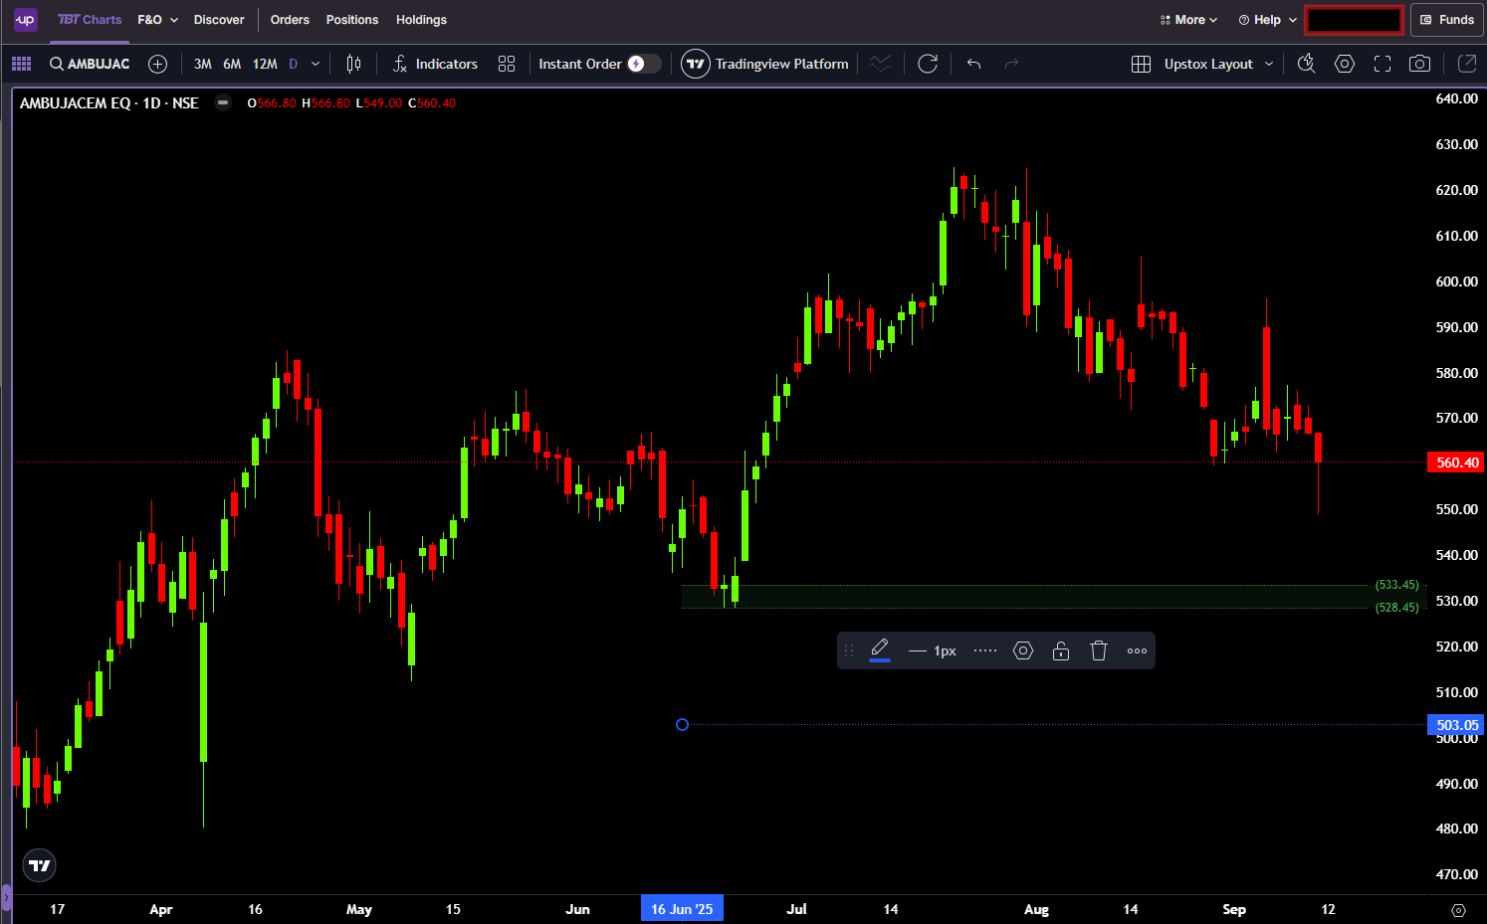Lock the selected drawing

tap(1061, 650)
